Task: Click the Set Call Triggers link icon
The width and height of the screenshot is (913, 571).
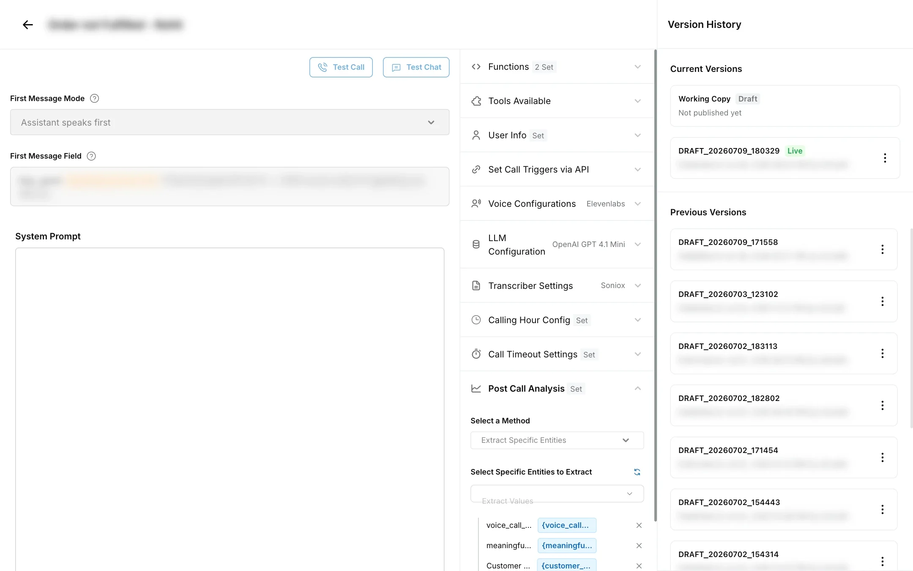Action: (476, 170)
